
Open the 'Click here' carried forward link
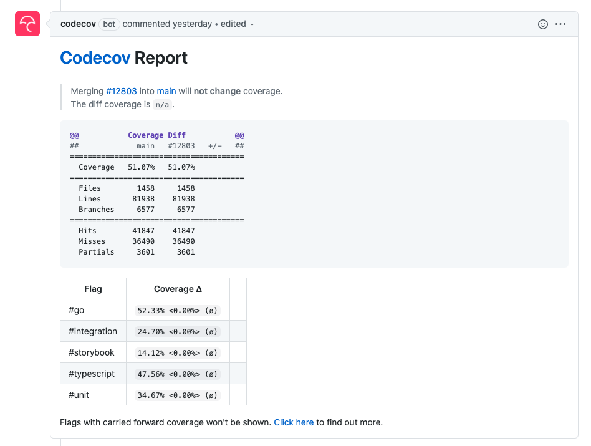coord(294,422)
